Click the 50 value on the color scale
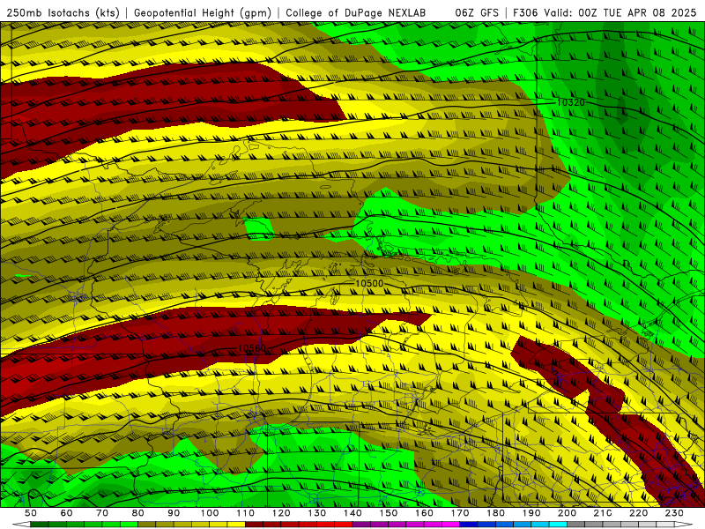 pos(31,513)
